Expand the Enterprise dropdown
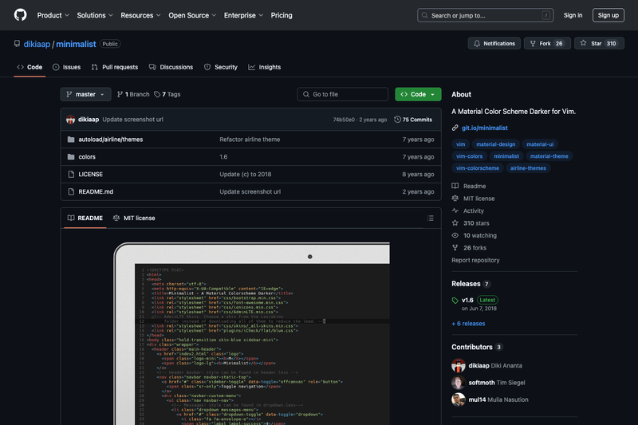 point(243,15)
